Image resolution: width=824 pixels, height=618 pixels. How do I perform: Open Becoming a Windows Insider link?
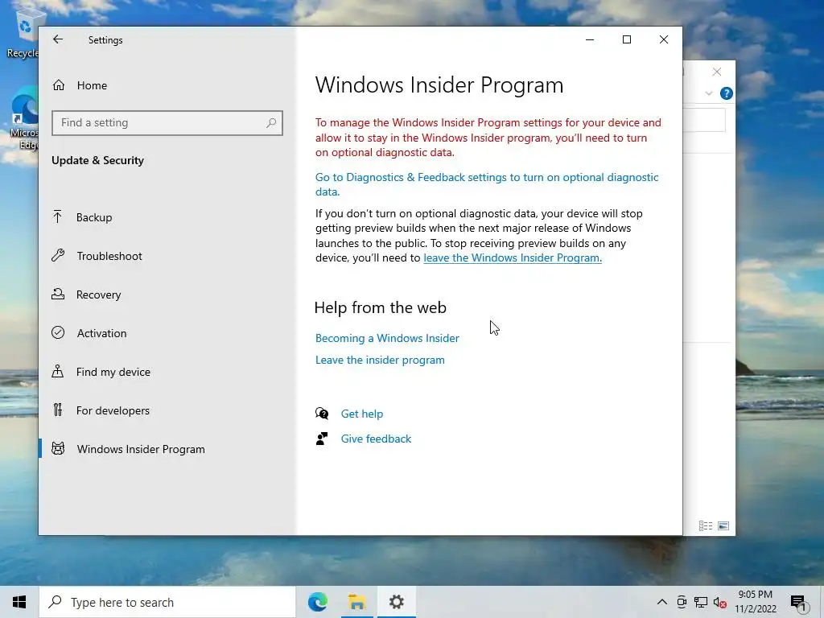point(387,338)
